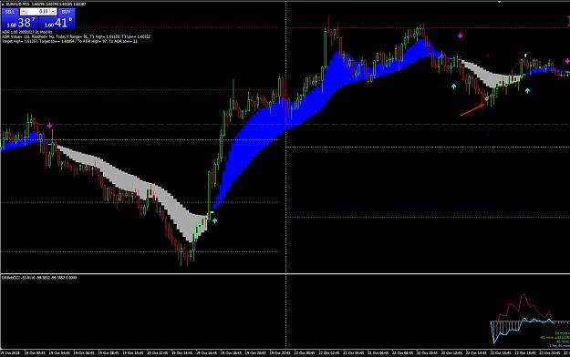The height and width of the screenshot is (357, 570).
Task: Select the cyan up arrow signal below the gray band low
Action: tap(214, 220)
